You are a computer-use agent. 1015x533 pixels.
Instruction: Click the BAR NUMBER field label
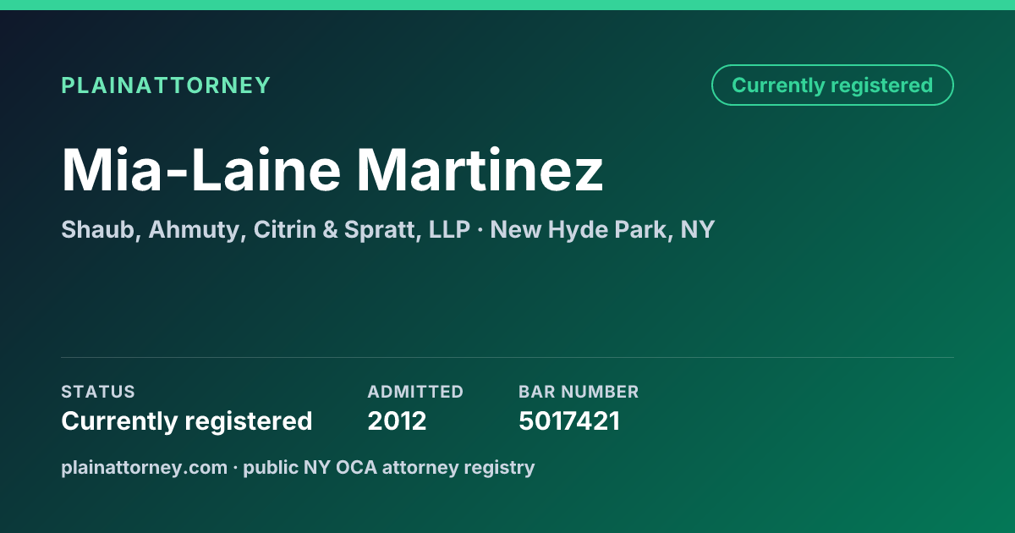click(579, 392)
